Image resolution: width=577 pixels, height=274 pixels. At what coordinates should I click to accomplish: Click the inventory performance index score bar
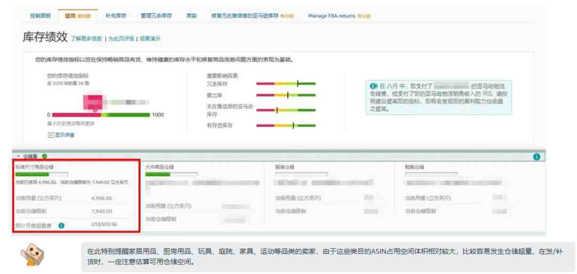point(101,115)
